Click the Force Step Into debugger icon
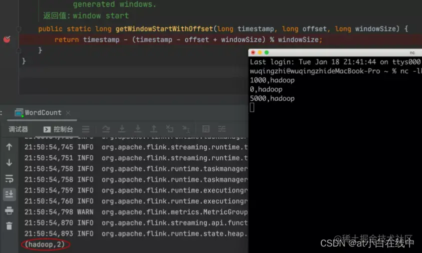The width and height of the screenshot is (422, 253). coord(138,129)
